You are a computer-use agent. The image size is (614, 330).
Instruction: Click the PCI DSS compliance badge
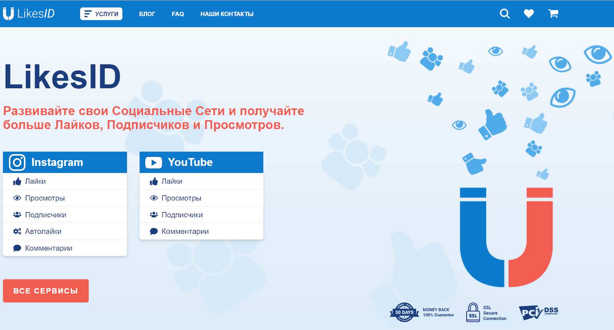pyautogui.click(x=538, y=312)
